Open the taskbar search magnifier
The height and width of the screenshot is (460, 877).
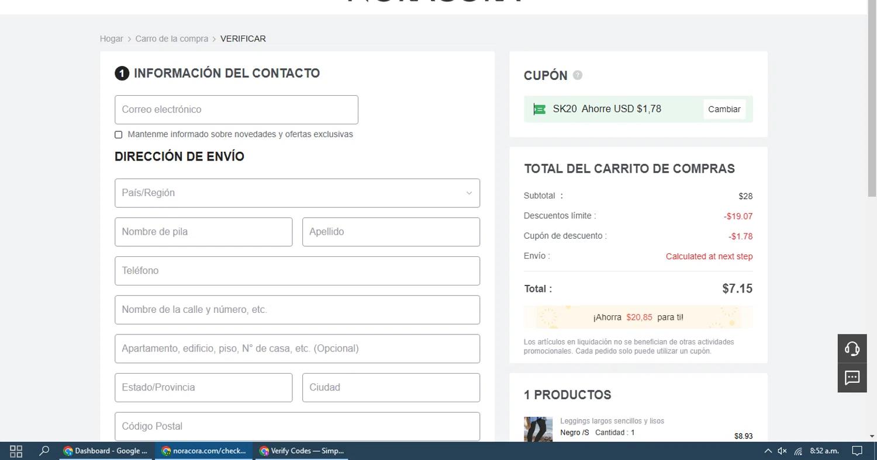(44, 451)
